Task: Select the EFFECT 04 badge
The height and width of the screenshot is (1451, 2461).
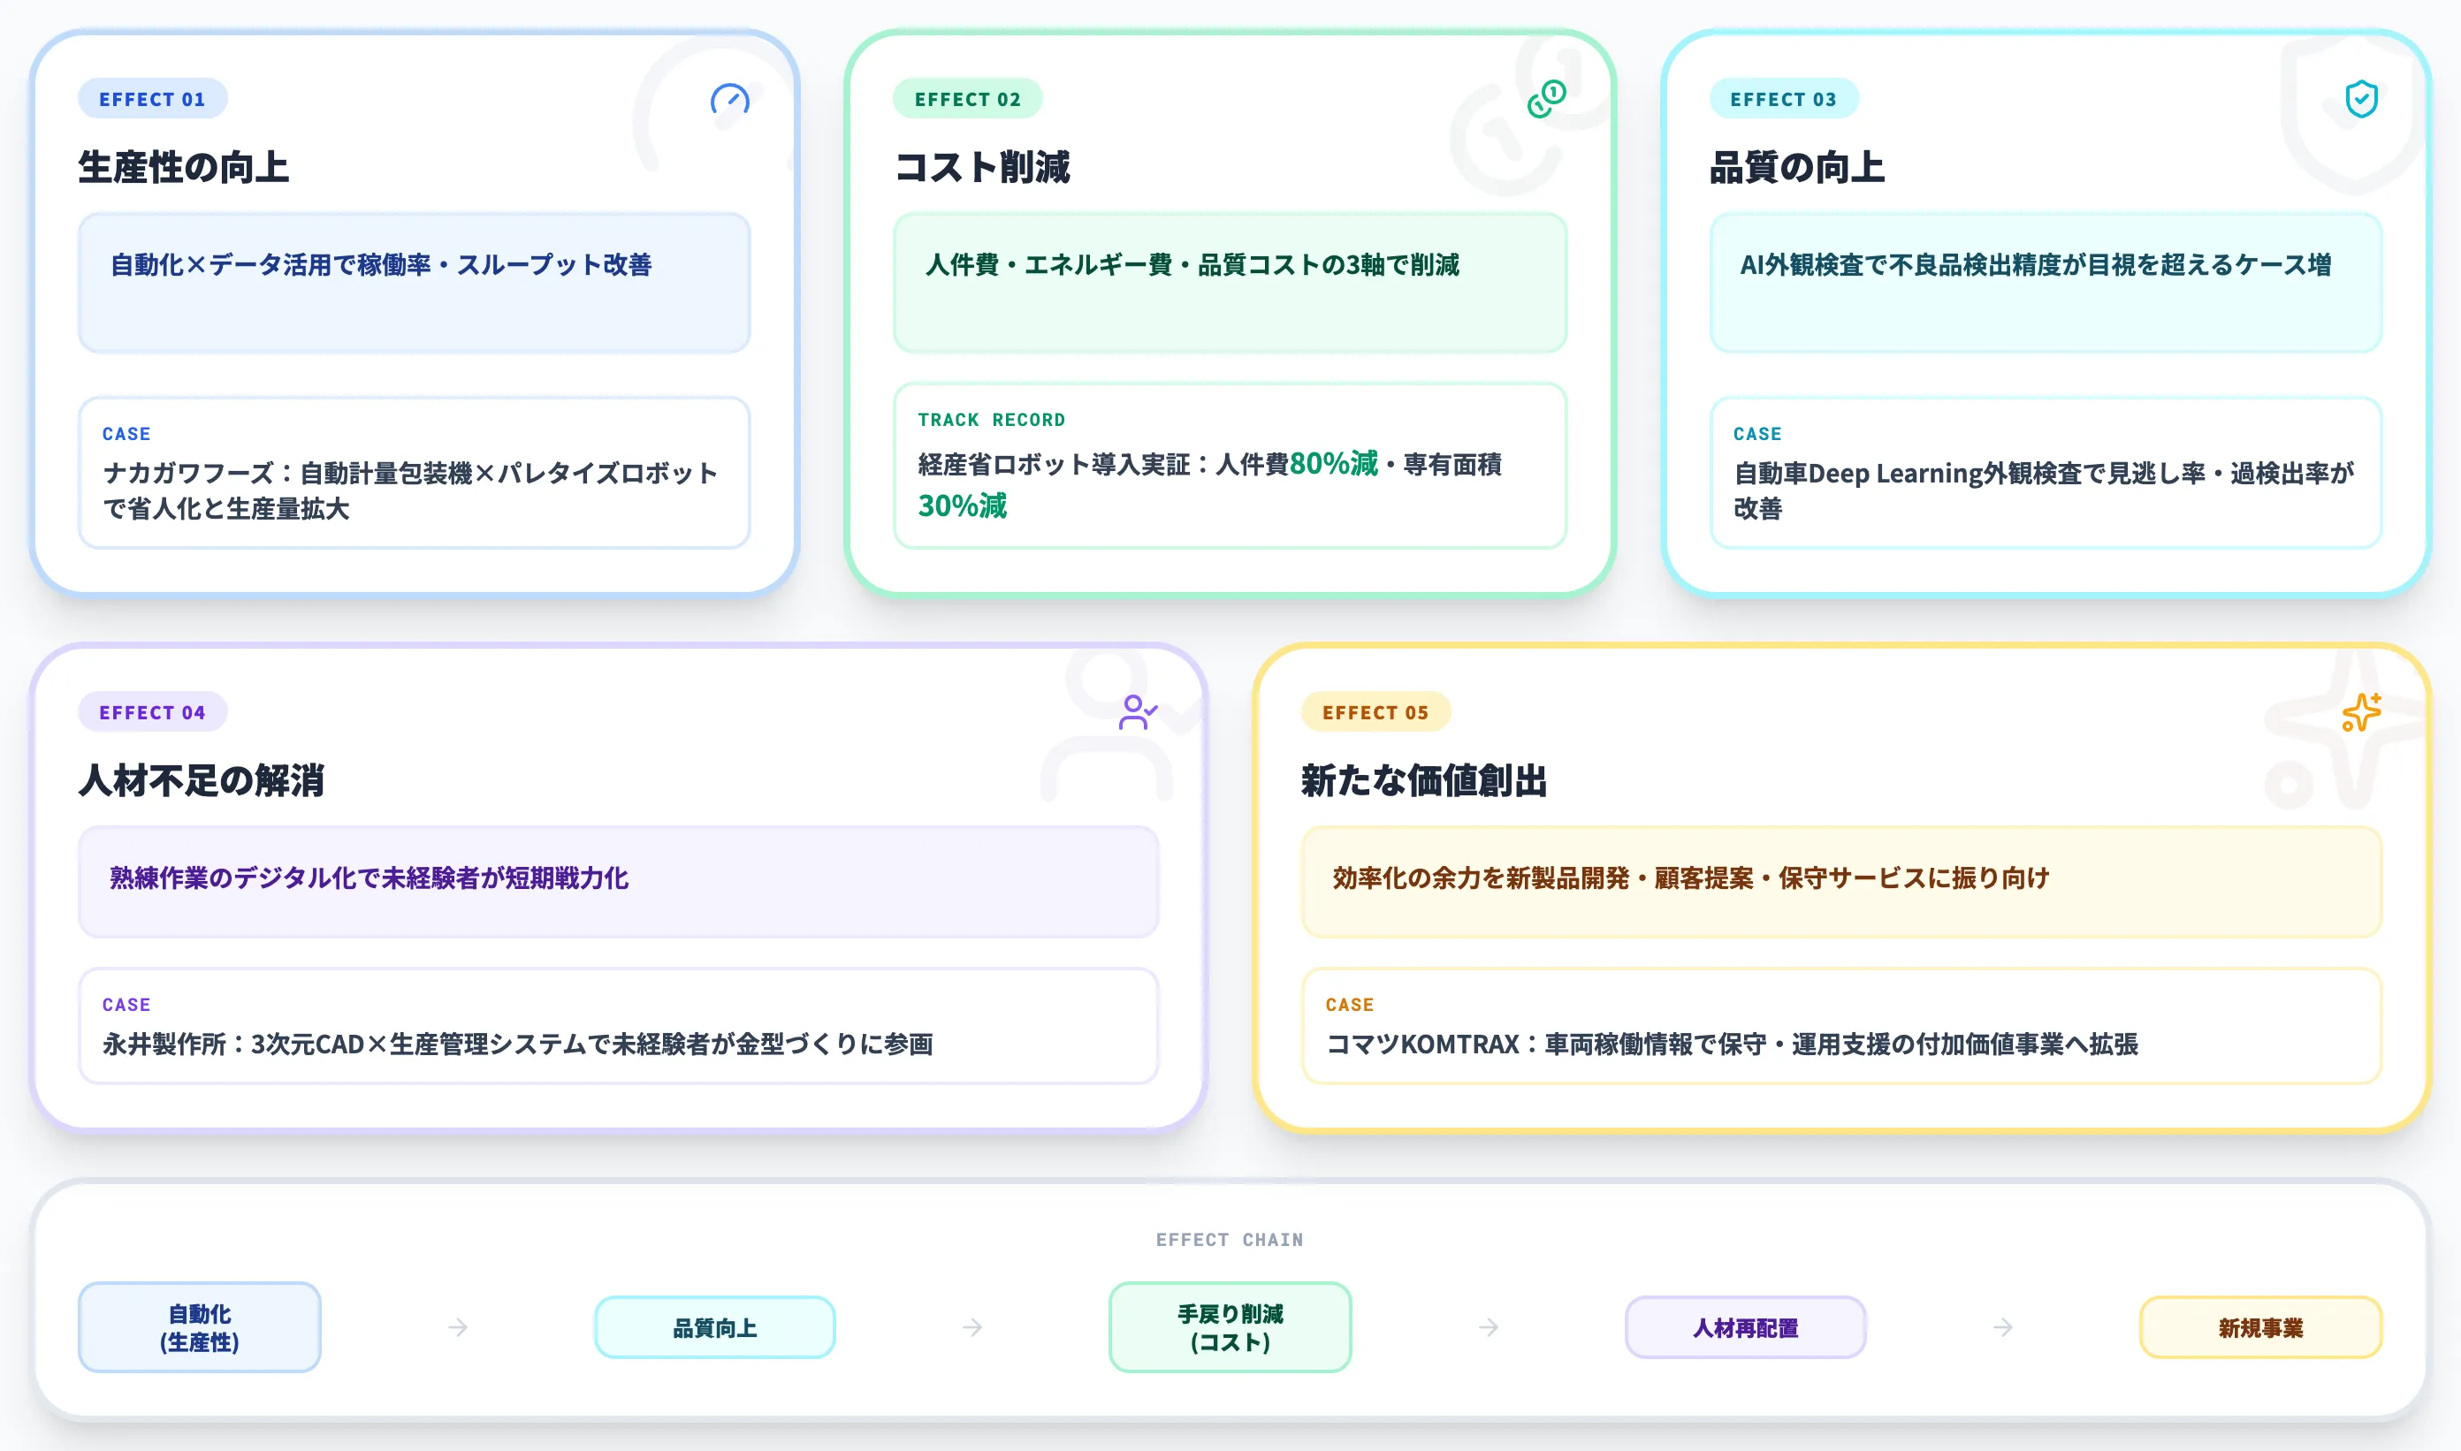Action: point(152,712)
